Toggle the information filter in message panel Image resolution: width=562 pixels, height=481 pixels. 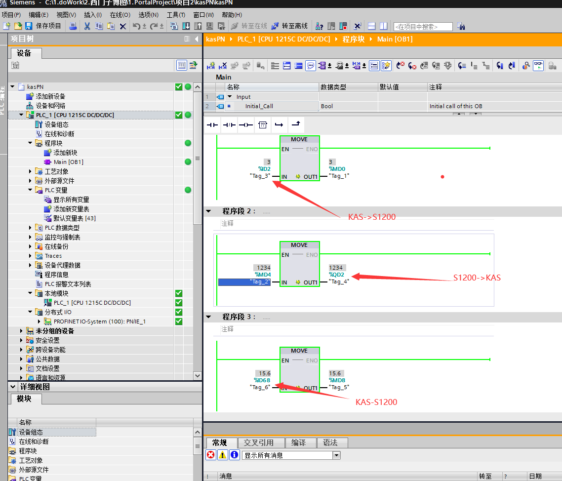[235, 455]
